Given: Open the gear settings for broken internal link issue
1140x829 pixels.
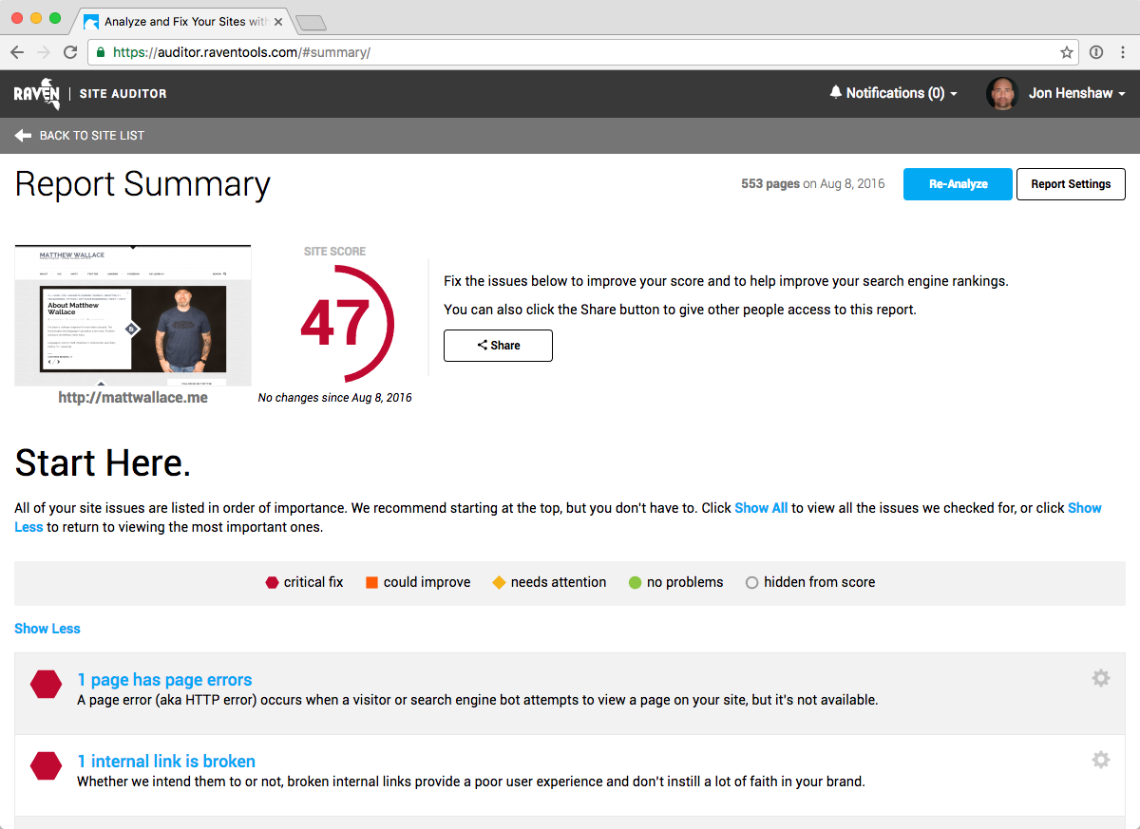Looking at the screenshot, I should click(1100, 760).
